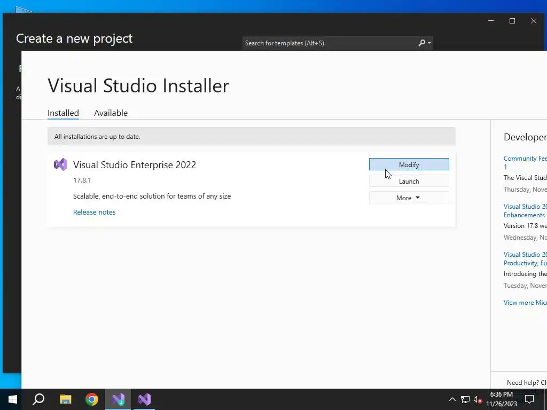Minimize the Create a new project window
This screenshot has width=547, height=410.
click(491, 21)
